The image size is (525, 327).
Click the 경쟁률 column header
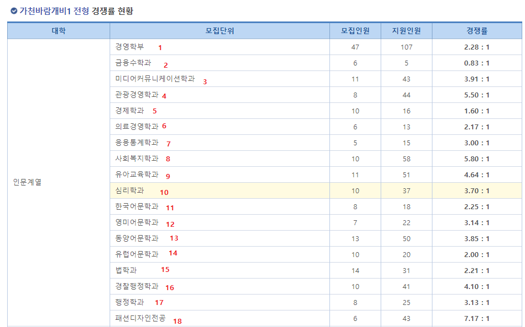pyautogui.click(x=477, y=31)
